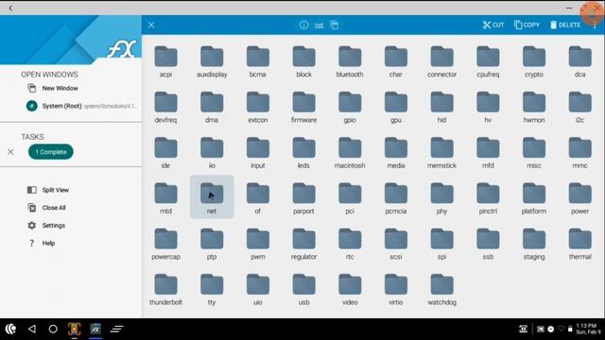The height and width of the screenshot is (340, 605).
Task: Open the cpufreq folder
Action: pos(488,61)
